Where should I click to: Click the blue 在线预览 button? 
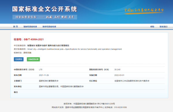[19, 59]
